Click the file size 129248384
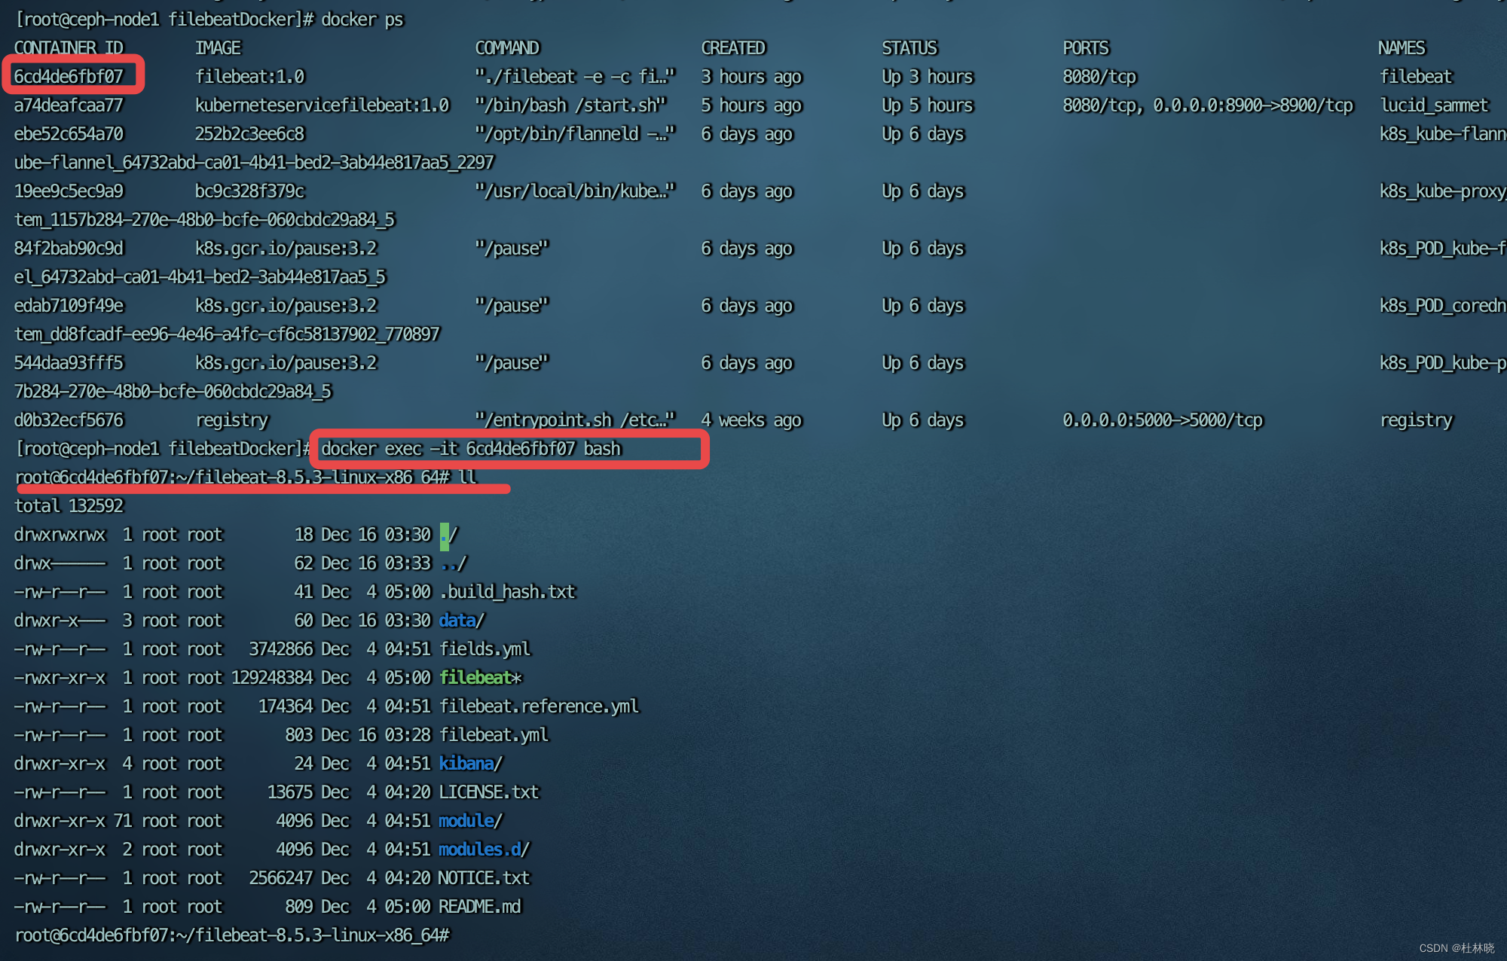Viewport: 1507px width, 961px height. tap(272, 677)
